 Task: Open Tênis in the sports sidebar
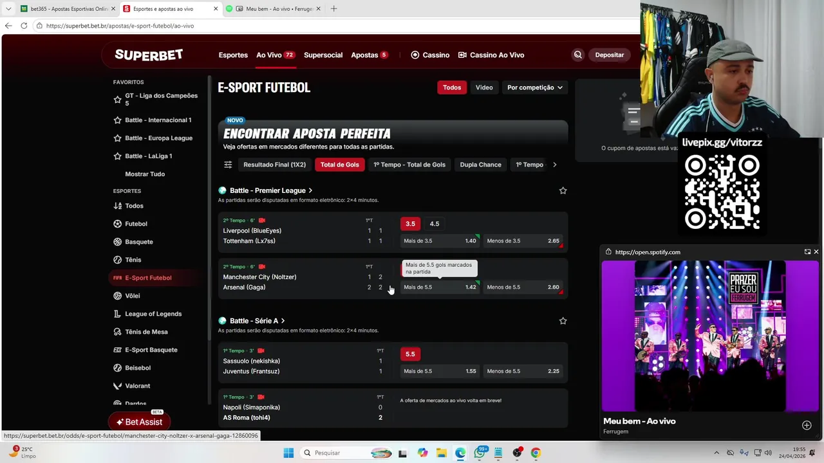[133, 260]
